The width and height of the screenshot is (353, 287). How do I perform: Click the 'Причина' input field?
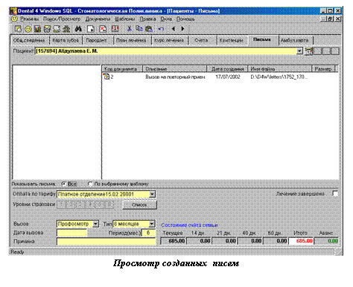106,242
